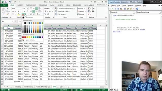Pick the black theme color swatch
The image size is (162, 91).
(25, 23)
